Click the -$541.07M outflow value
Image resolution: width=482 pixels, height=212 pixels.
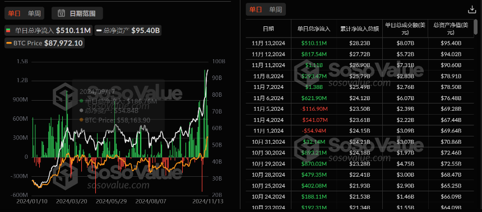[314, 120]
